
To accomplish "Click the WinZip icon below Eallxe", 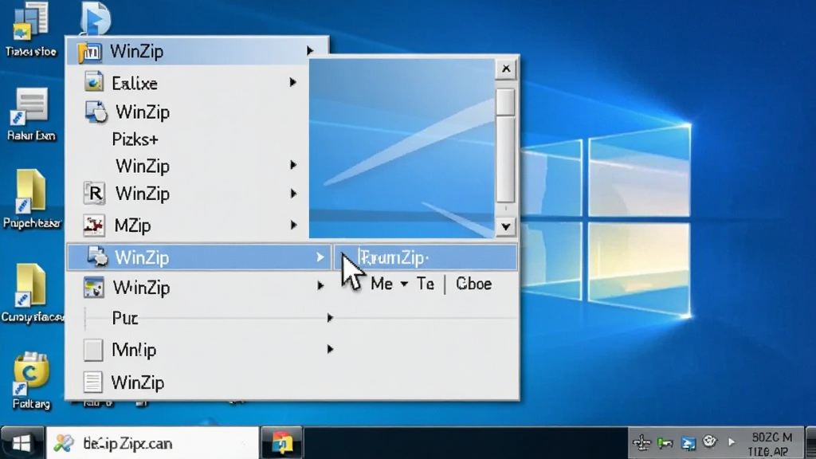I will pyautogui.click(x=96, y=112).
